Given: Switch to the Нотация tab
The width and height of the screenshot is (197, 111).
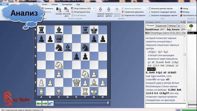Looking at the screenshot, I should point(150,25).
